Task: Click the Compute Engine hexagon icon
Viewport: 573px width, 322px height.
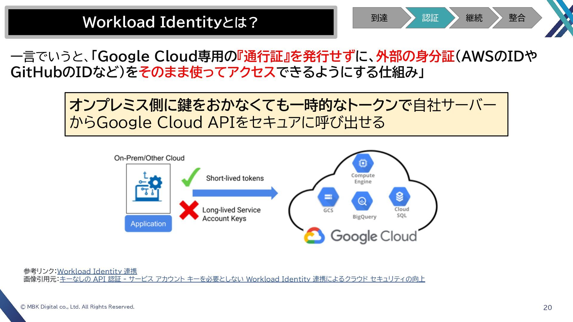Action: pos(363,163)
